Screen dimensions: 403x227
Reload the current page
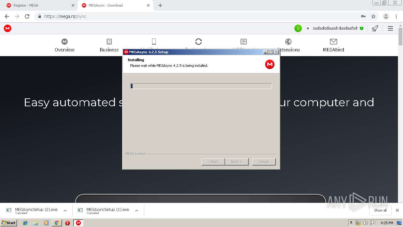pyautogui.click(x=27, y=16)
